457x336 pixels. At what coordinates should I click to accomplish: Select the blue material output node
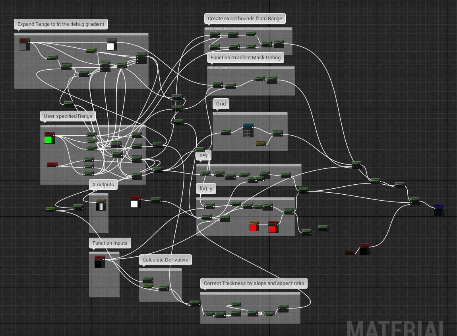[x=439, y=210]
